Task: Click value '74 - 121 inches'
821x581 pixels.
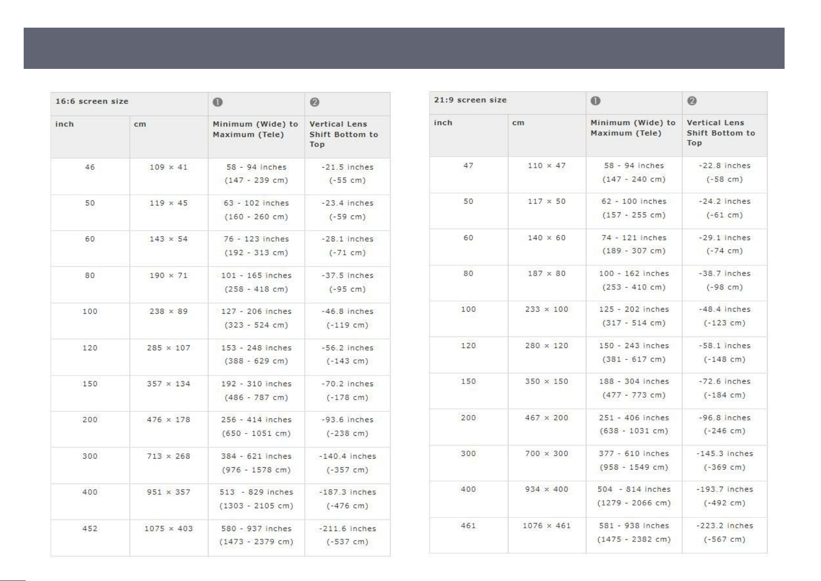Action: [x=634, y=238]
